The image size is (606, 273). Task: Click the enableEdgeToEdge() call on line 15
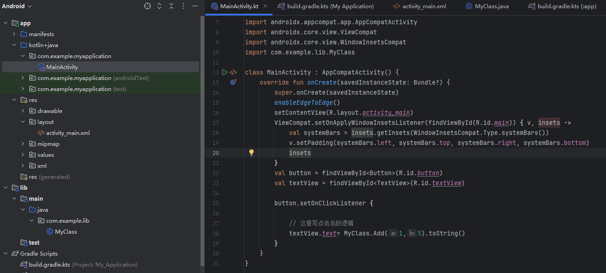[x=307, y=102]
